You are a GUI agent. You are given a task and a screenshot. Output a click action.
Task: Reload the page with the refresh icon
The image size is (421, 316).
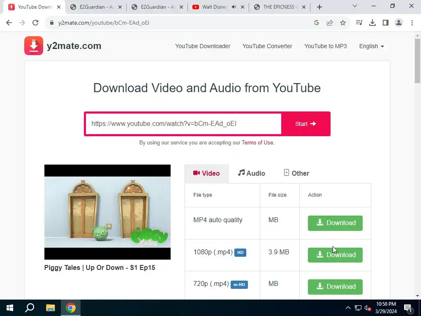pyautogui.click(x=35, y=23)
